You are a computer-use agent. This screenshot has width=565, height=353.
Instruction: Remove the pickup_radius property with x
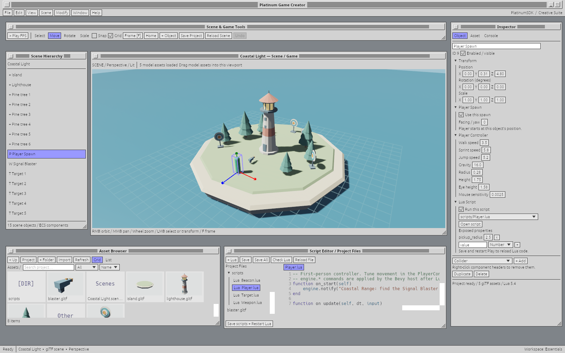(x=496, y=238)
